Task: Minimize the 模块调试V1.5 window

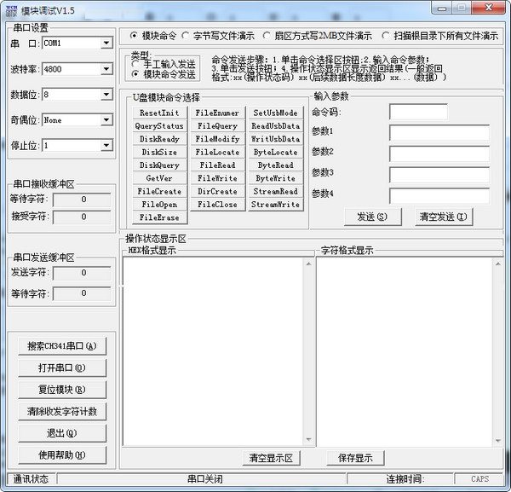Action: tap(442, 8)
